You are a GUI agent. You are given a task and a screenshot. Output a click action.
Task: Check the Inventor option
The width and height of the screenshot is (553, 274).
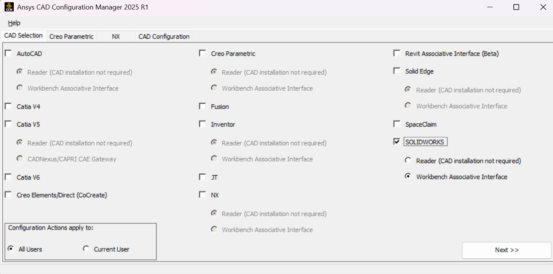(x=203, y=124)
